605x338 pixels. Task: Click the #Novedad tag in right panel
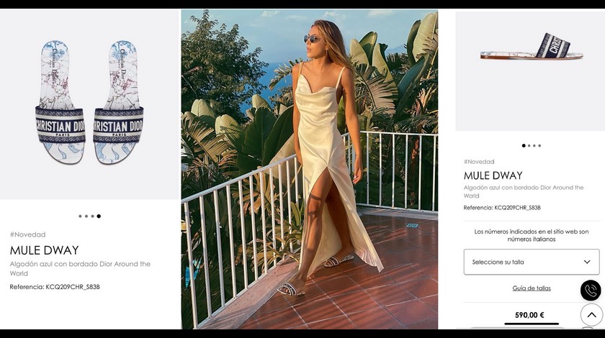(479, 162)
